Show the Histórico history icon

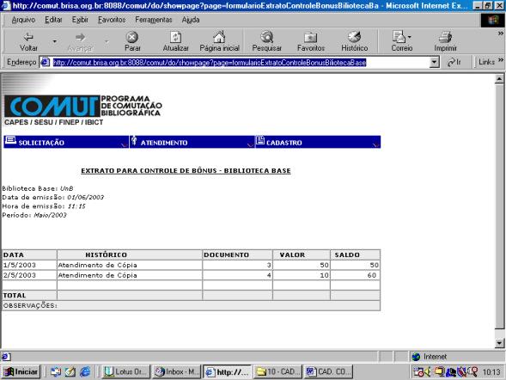[x=354, y=37]
